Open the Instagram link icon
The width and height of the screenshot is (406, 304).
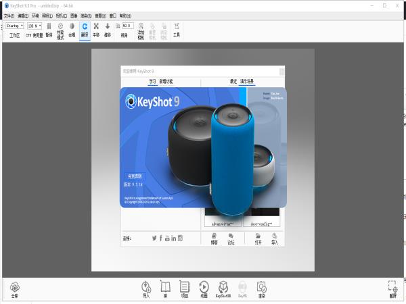coord(180,238)
